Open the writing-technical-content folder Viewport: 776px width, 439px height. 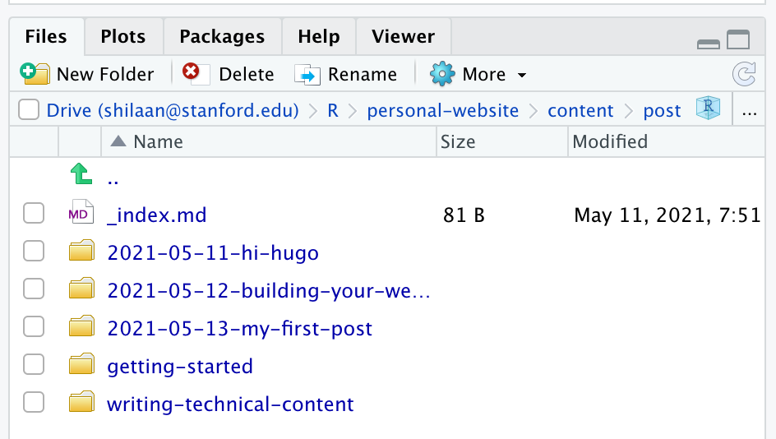click(x=230, y=404)
